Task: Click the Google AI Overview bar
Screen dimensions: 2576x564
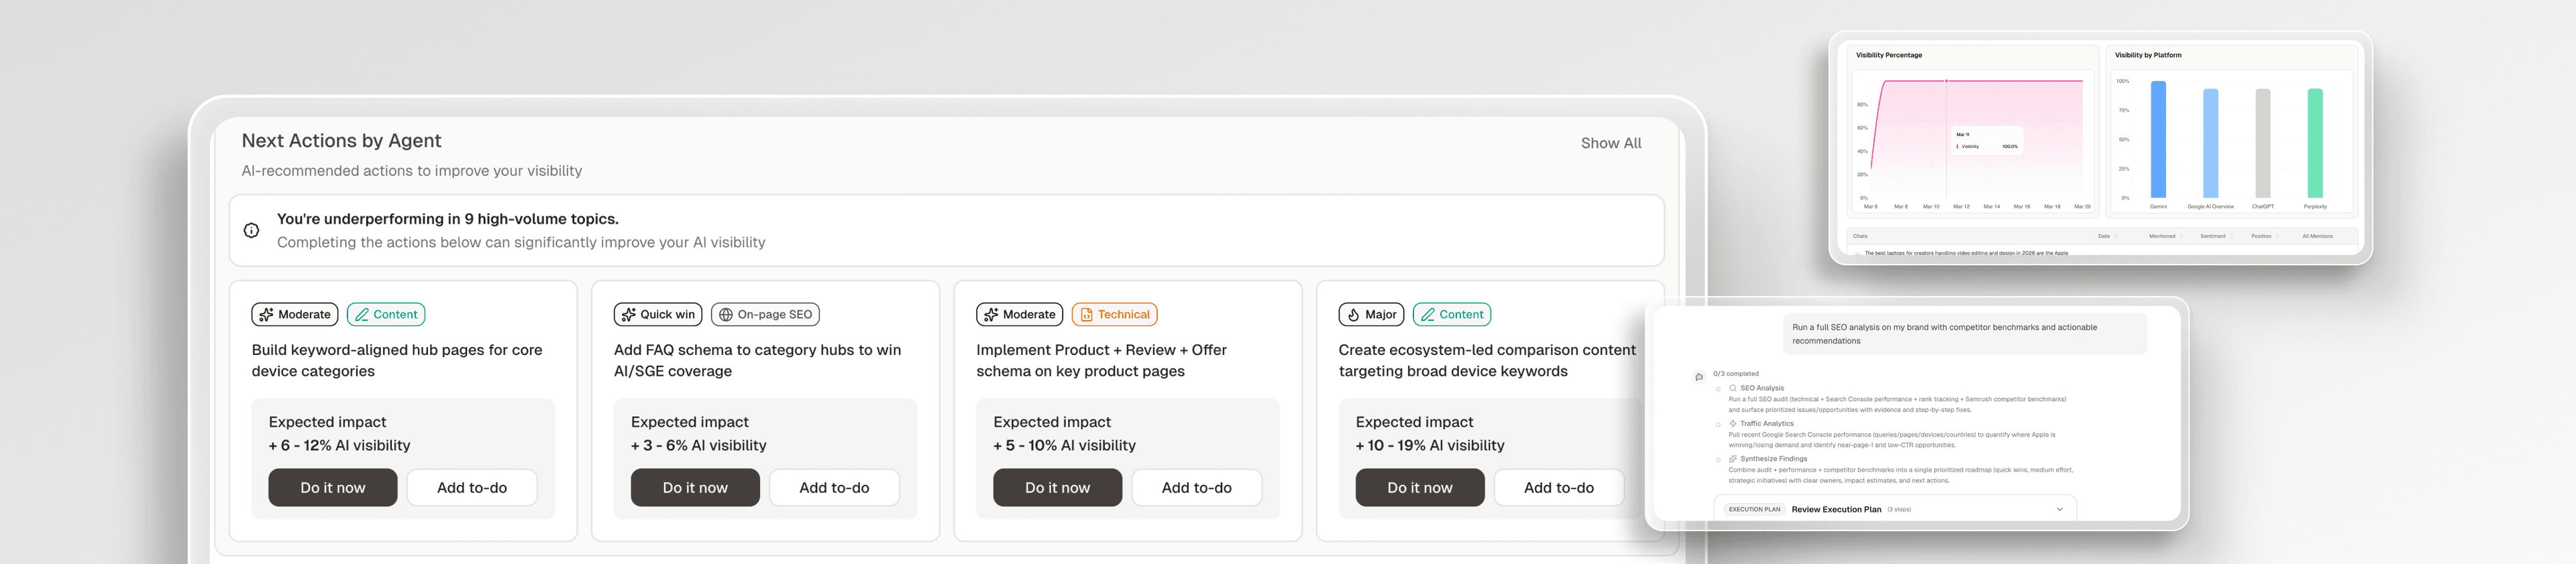Action: (x=2210, y=144)
